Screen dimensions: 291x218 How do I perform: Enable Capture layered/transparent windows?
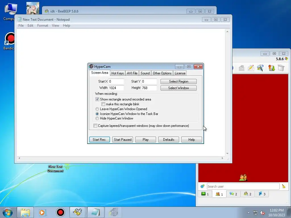click(x=95, y=126)
